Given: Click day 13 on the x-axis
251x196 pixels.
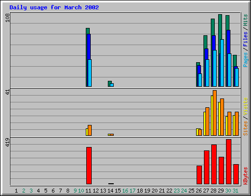Looking at the screenshot, I should click(x=103, y=191).
